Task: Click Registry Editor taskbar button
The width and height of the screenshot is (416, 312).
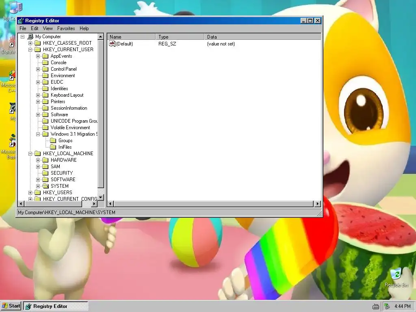Action: 55,306
